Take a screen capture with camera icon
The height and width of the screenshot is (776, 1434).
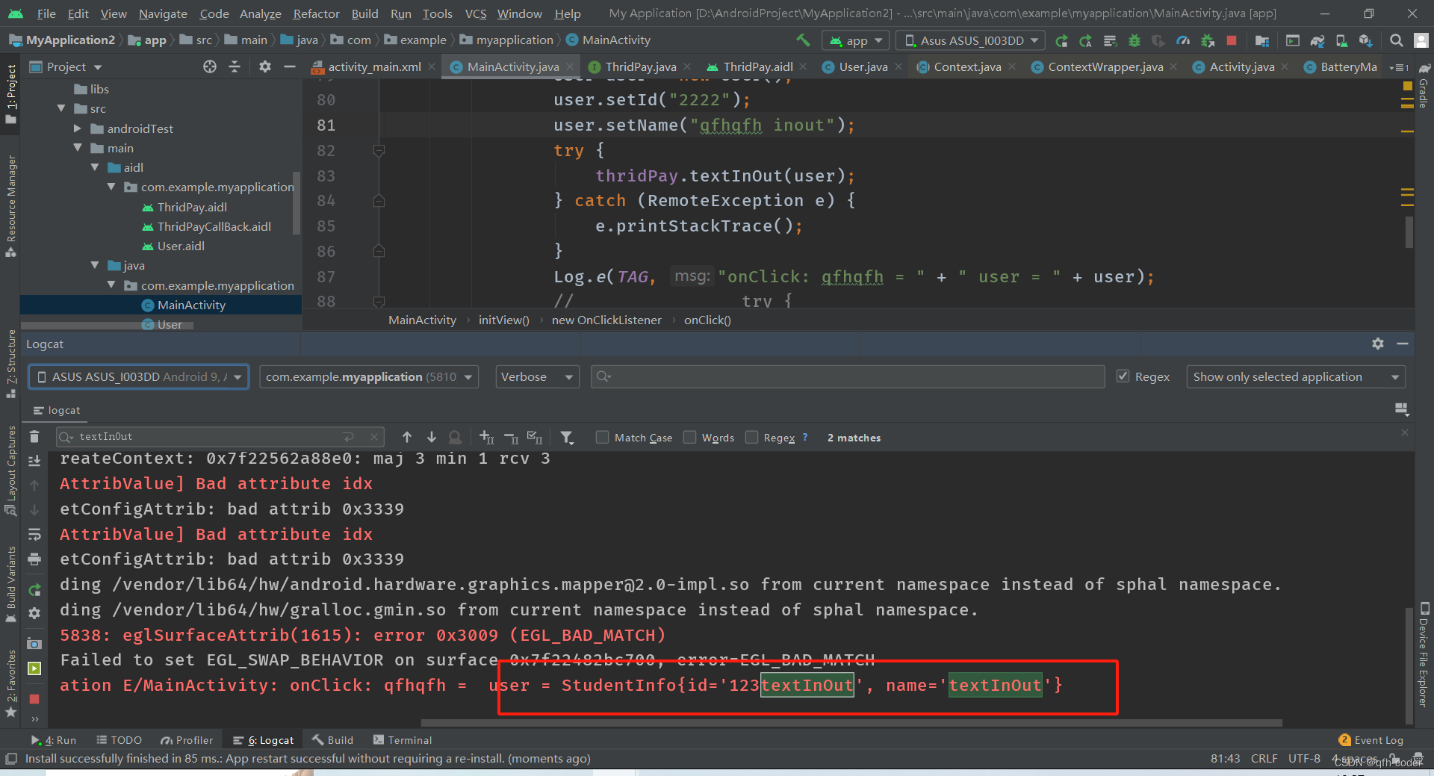tap(34, 643)
